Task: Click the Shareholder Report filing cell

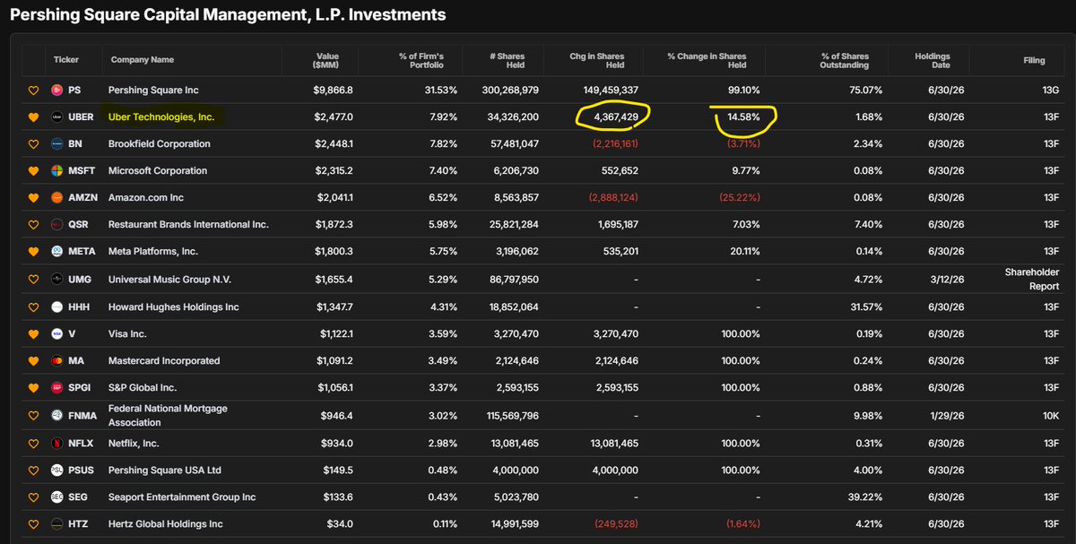Action: point(1030,280)
